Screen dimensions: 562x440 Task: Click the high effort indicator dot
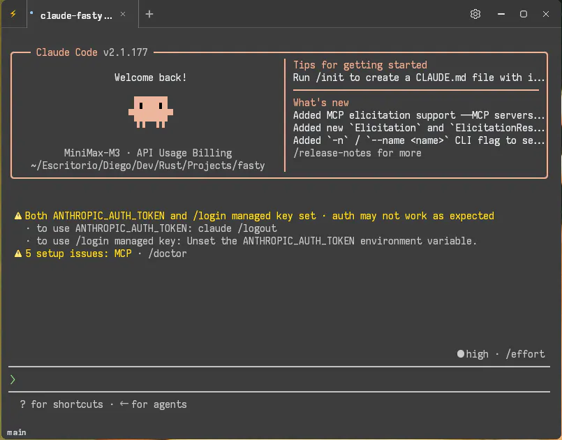(461, 354)
